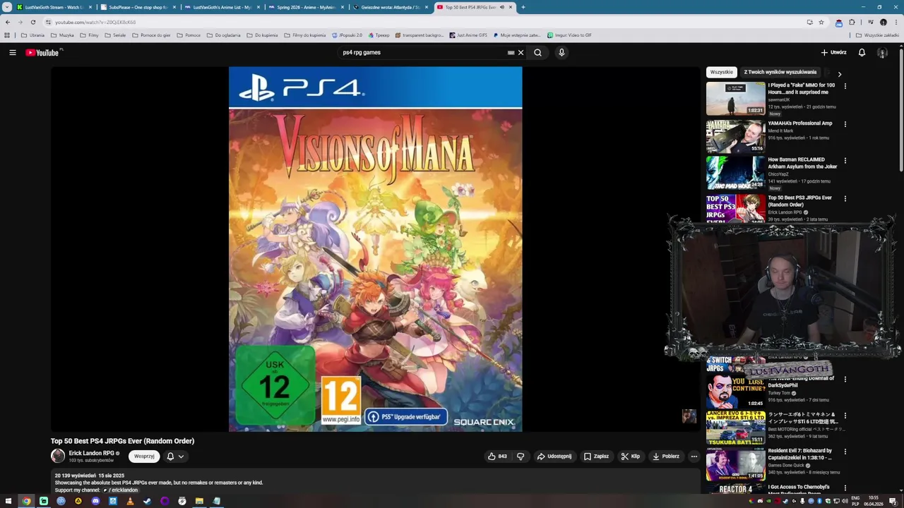This screenshot has width=904, height=508.
Task: Open options for 'YAMAHA's Professional Amp' video
Action: pyautogui.click(x=845, y=124)
